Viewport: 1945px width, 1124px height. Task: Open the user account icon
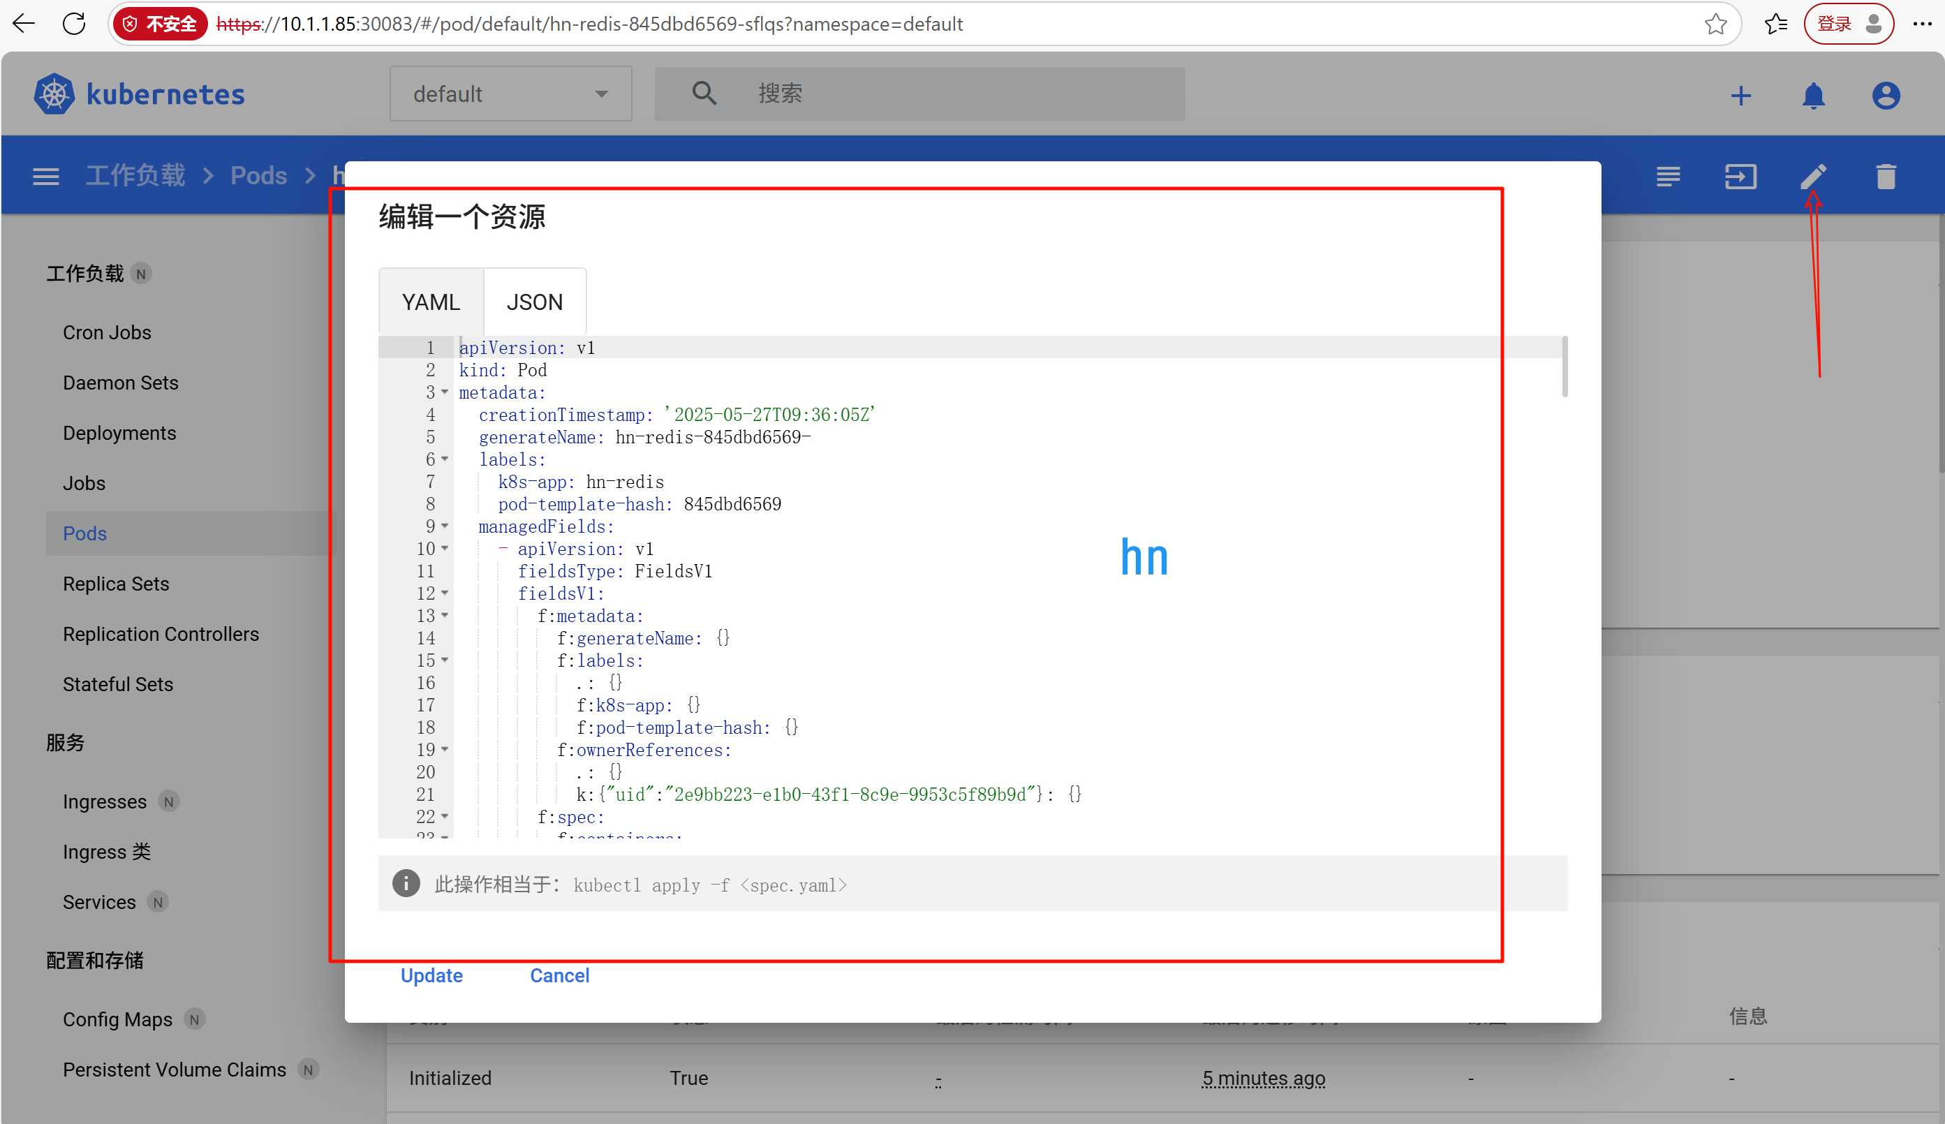1886,96
